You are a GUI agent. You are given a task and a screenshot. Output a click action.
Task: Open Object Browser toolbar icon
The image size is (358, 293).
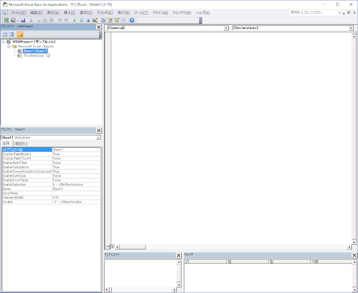117,20
